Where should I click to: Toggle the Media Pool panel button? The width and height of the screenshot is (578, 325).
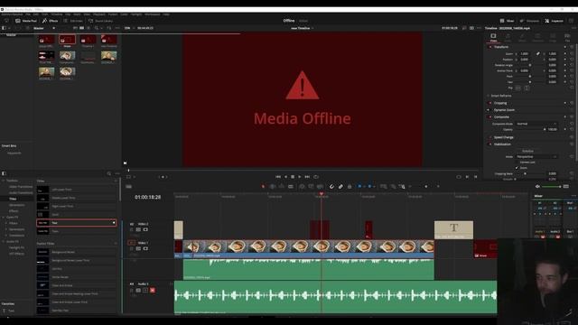(26, 21)
